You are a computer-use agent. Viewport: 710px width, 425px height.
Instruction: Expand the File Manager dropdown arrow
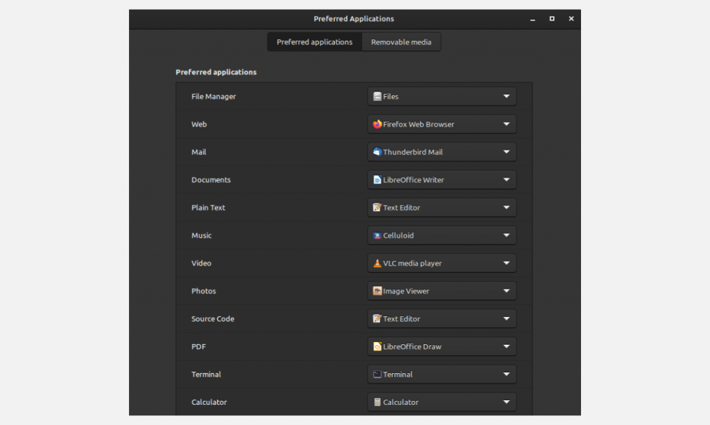click(x=506, y=96)
